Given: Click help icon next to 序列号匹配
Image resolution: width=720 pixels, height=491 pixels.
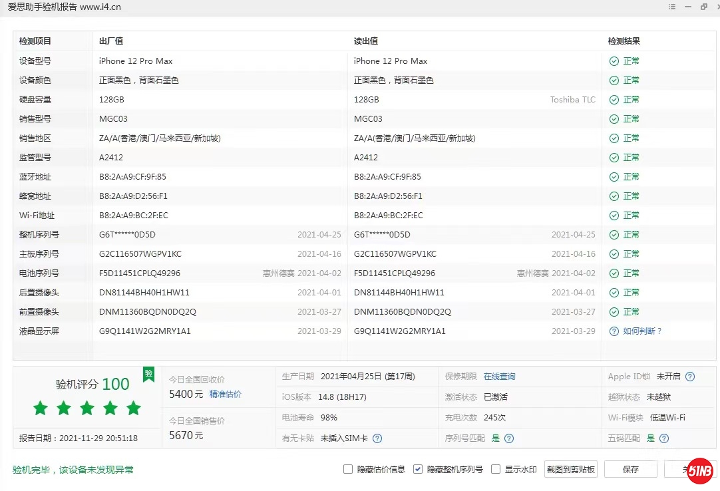Looking at the screenshot, I should click(509, 438).
